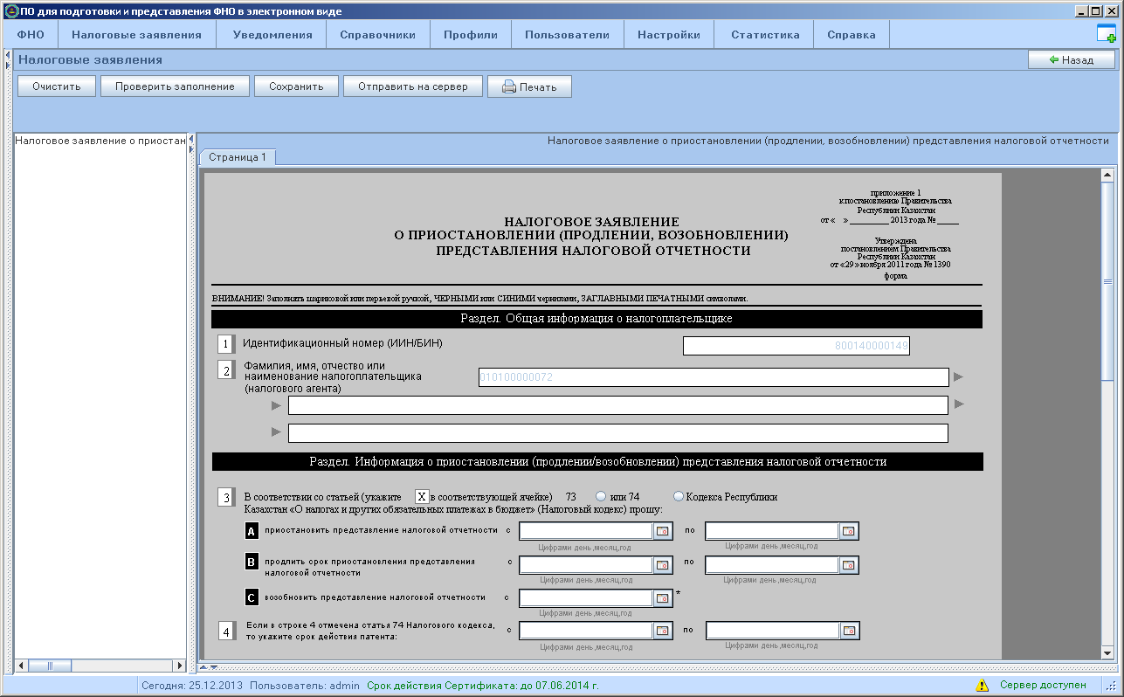
Task: Collapse list pane using middle splitter left arrow
Action: click(x=191, y=139)
